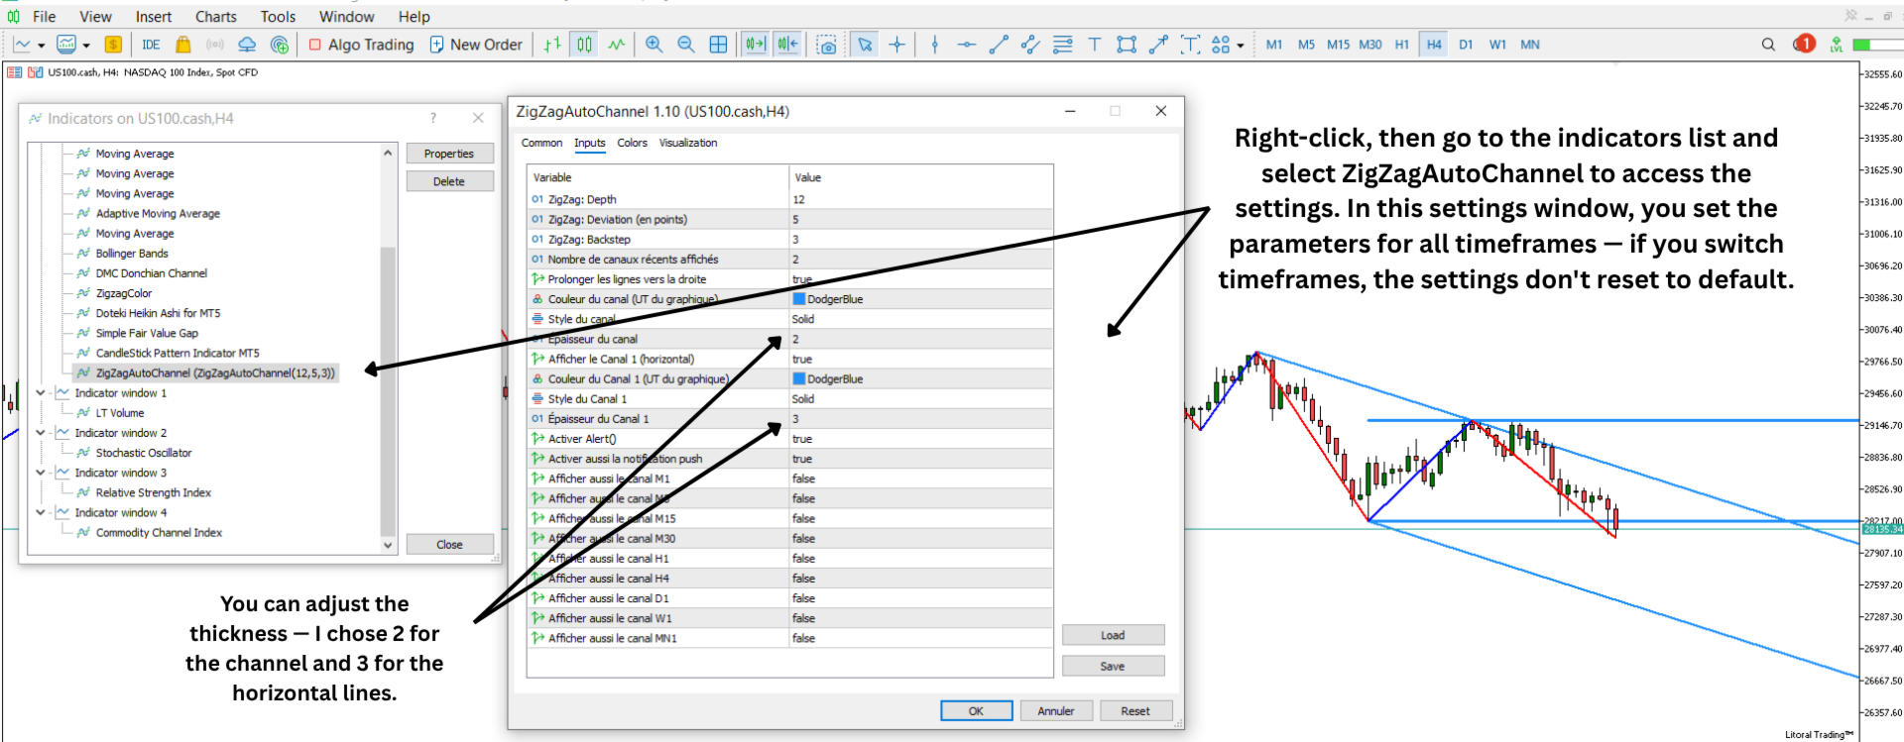Tile chart windows with grid icon
The height and width of the screenshot is (742, 1904).
(x=719, y=45)
